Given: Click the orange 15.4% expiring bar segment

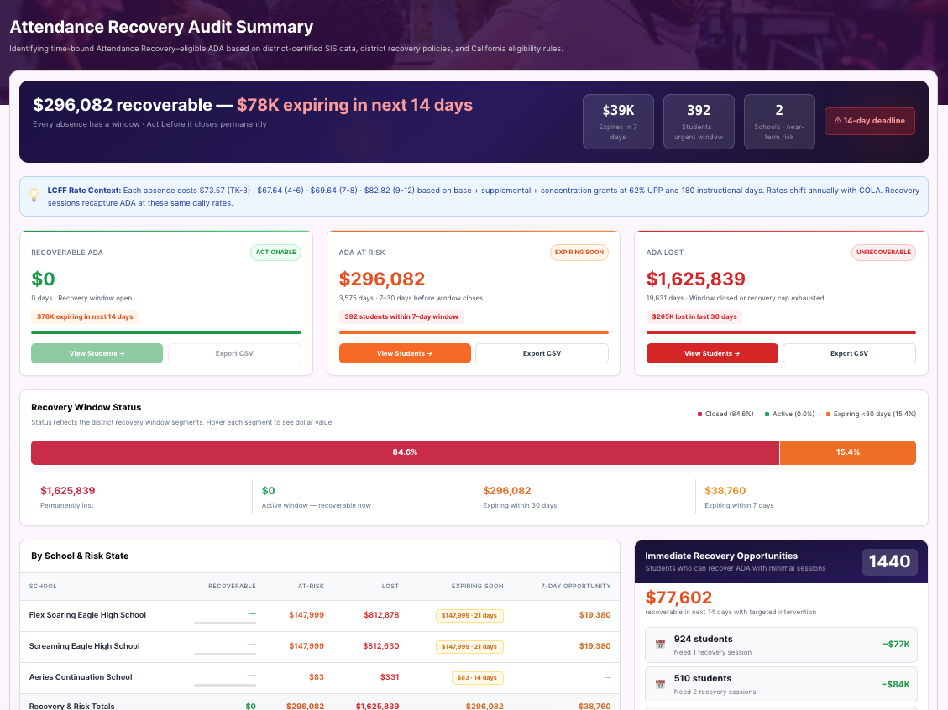Looking at the screenshot, I should tap(848, 452).
